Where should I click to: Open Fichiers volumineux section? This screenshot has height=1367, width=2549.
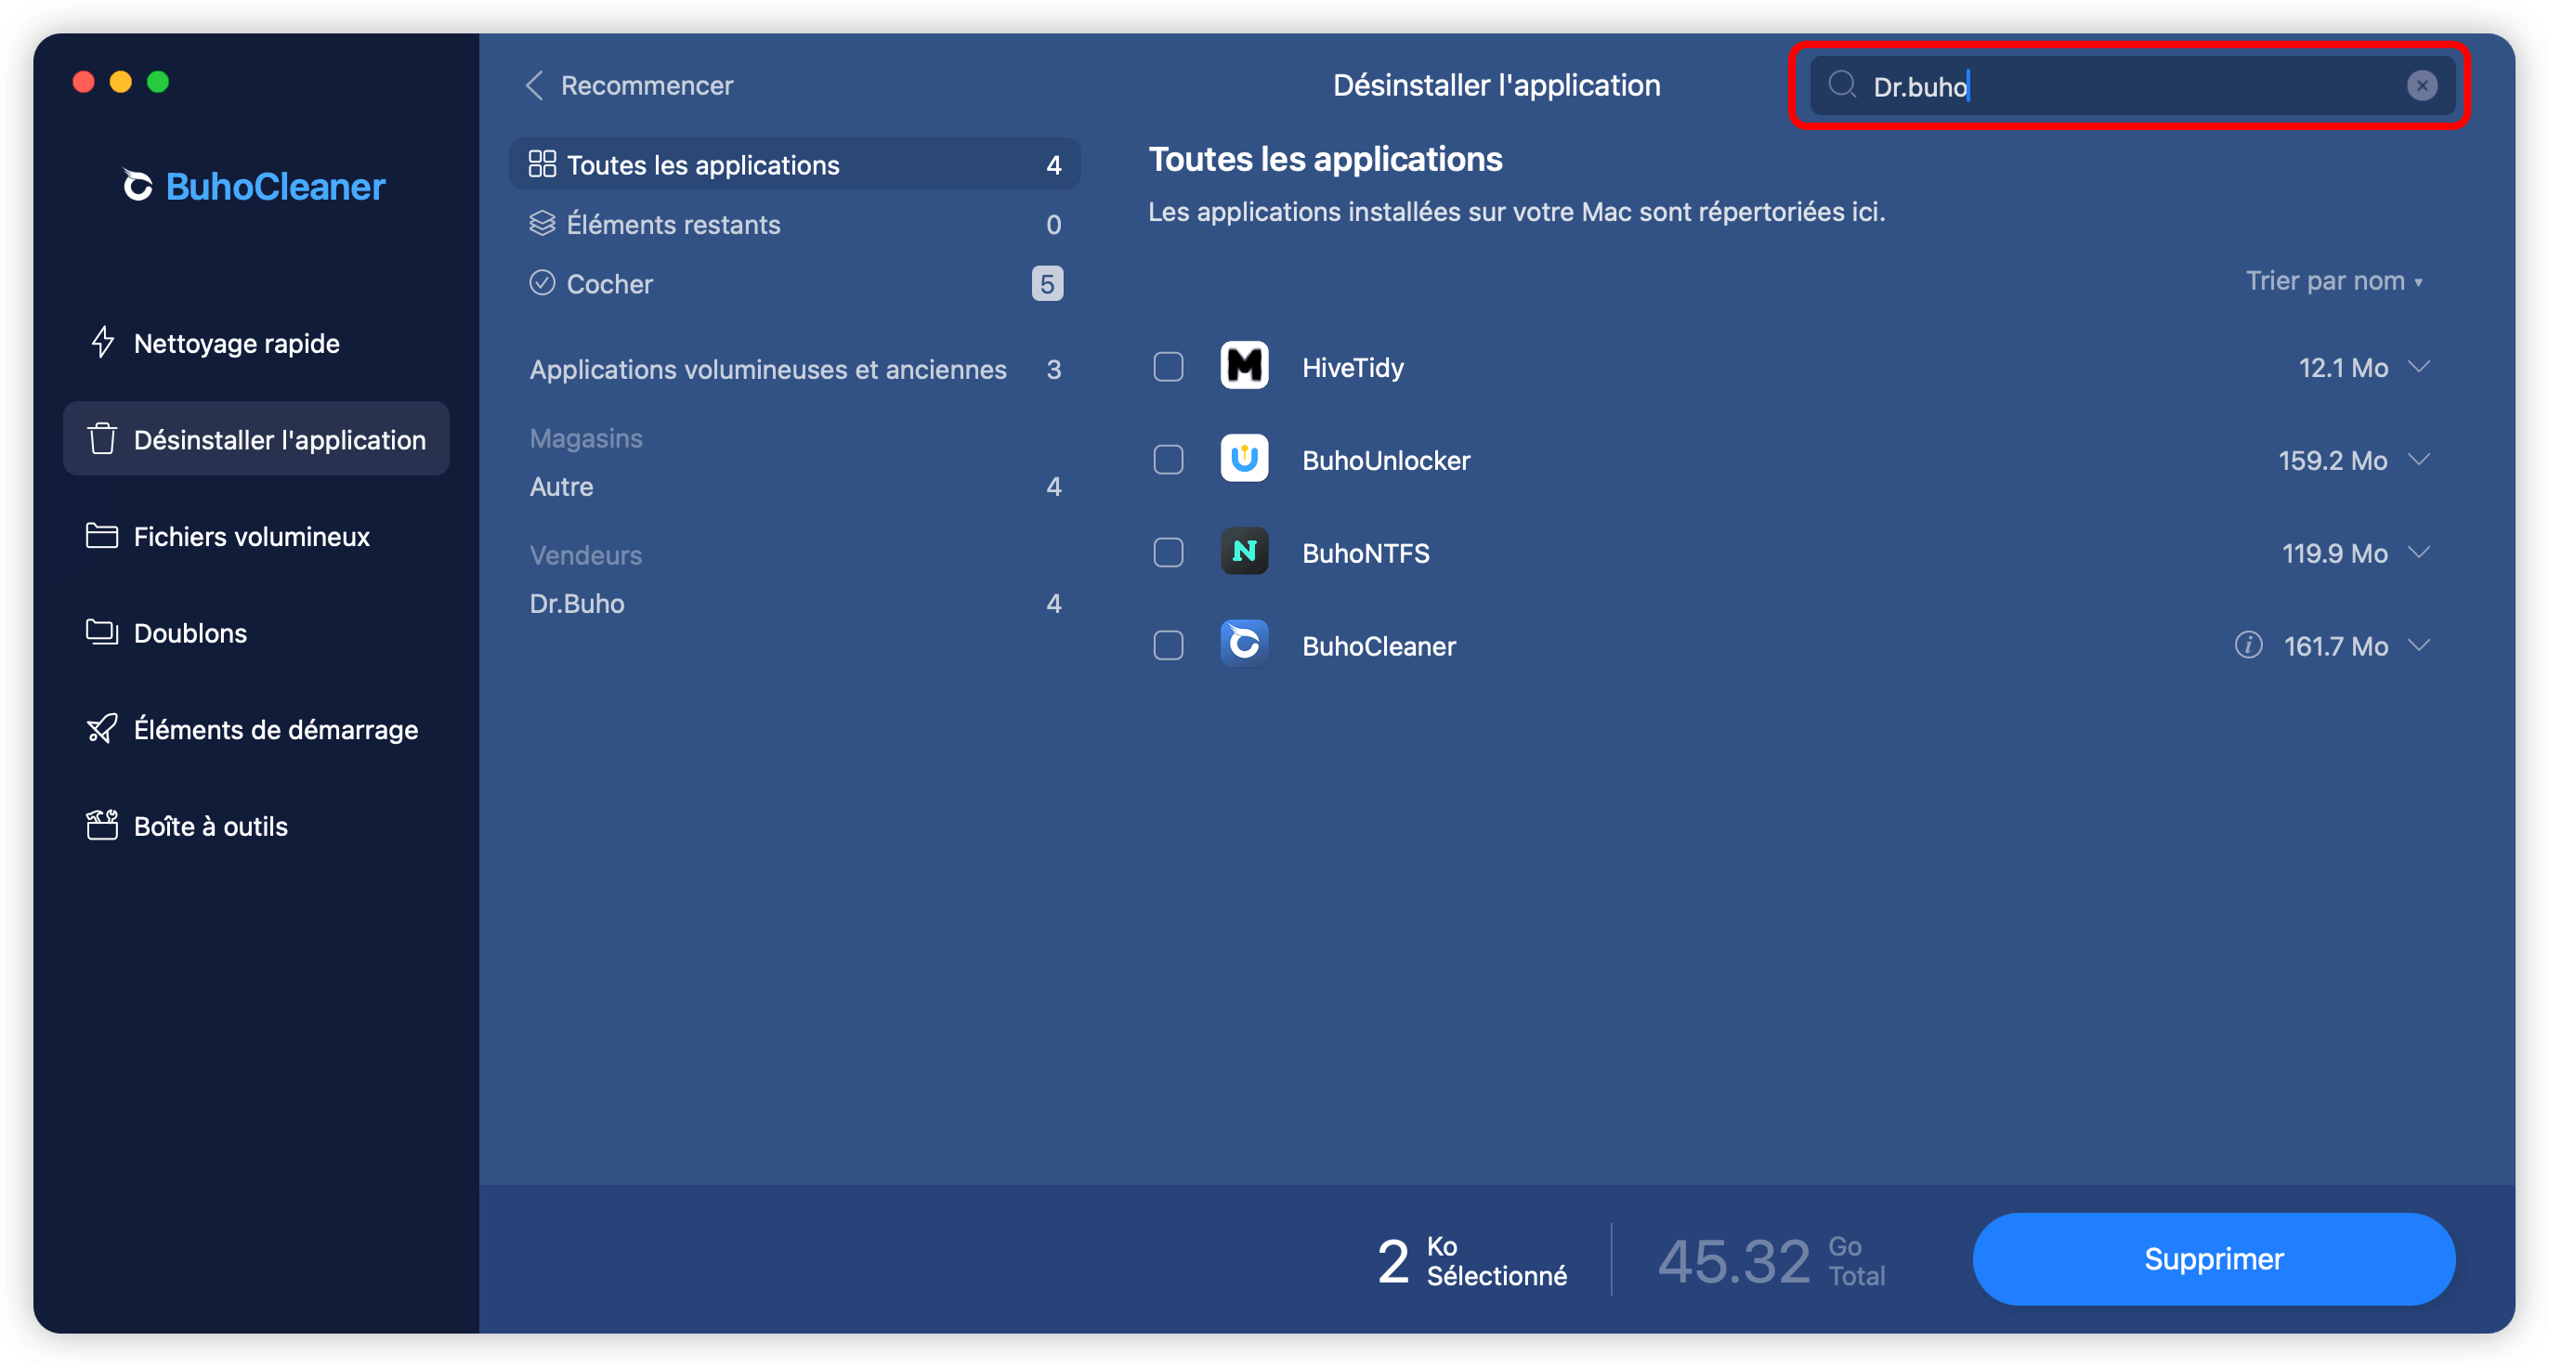(255, 535)
